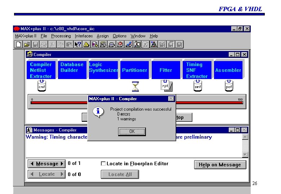Click the Cut scissors icon
The image size is (281, 194).
(52, 45)
